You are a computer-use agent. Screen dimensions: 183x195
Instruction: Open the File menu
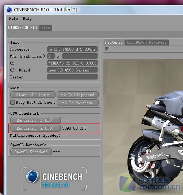[13, 19]
